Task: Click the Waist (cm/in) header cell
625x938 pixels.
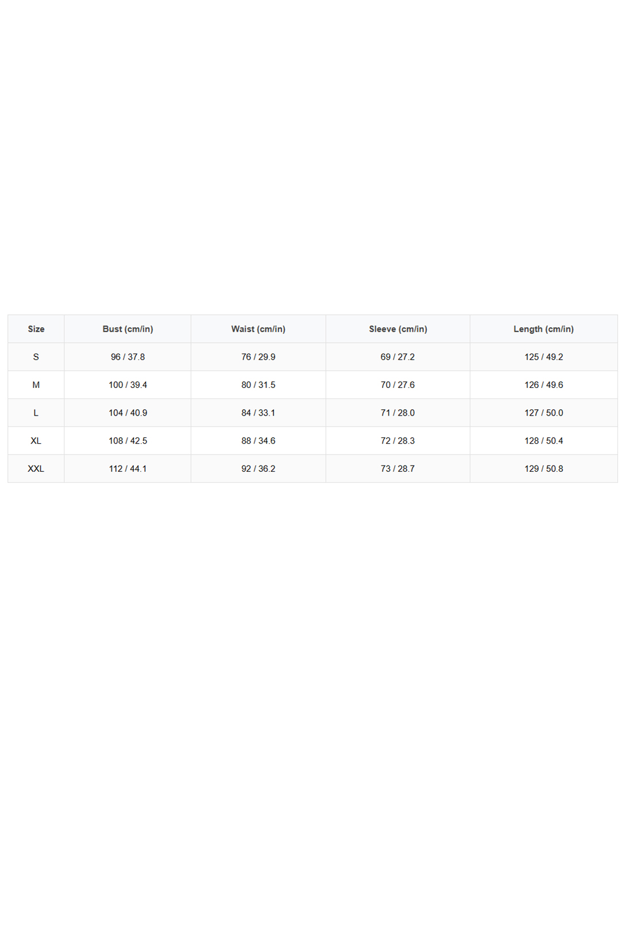Action: point(259,329)
